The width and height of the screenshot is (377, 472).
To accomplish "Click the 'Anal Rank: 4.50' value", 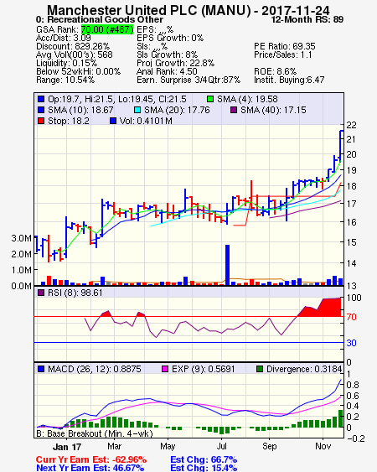I will [167, 71].
